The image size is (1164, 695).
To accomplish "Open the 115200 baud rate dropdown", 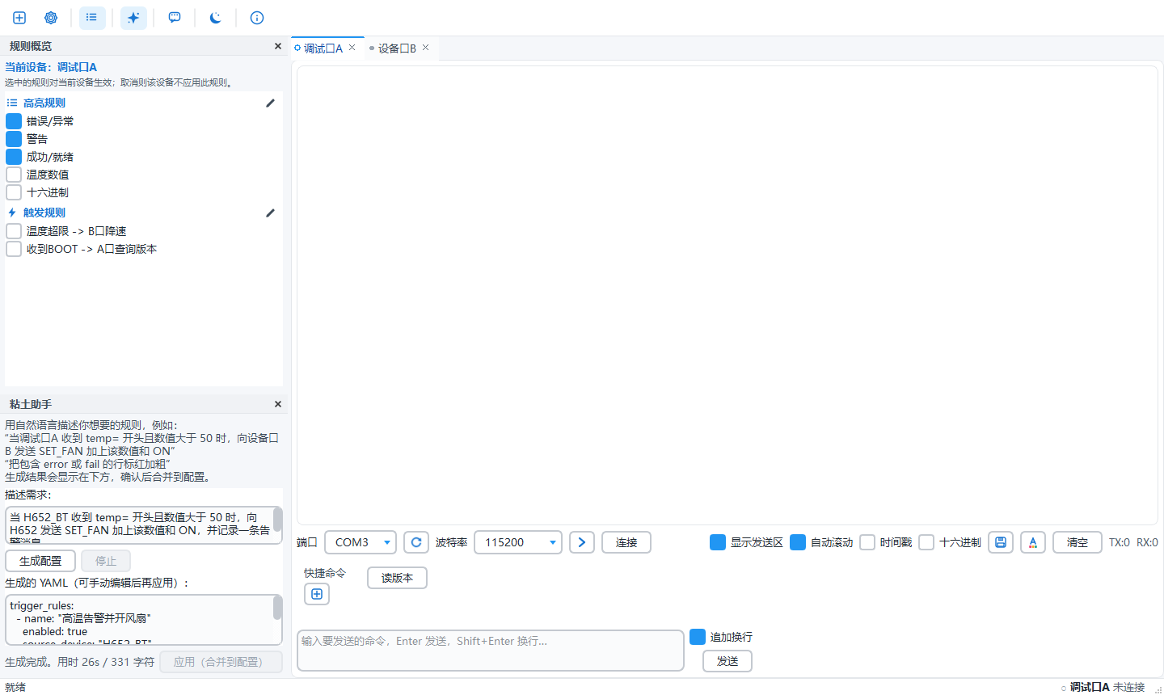I will 518,542.
